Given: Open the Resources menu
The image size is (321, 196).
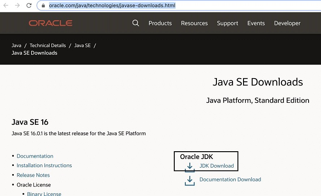Looking at the screenshot, I should [x=194, y=23].
